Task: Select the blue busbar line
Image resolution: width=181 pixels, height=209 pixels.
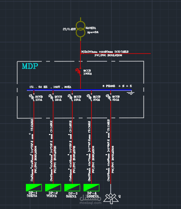Action: coord(79,90)
